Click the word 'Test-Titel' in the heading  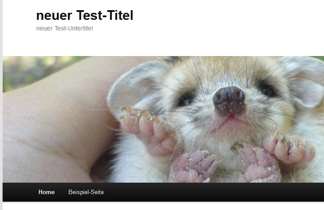tap(105, 15)
